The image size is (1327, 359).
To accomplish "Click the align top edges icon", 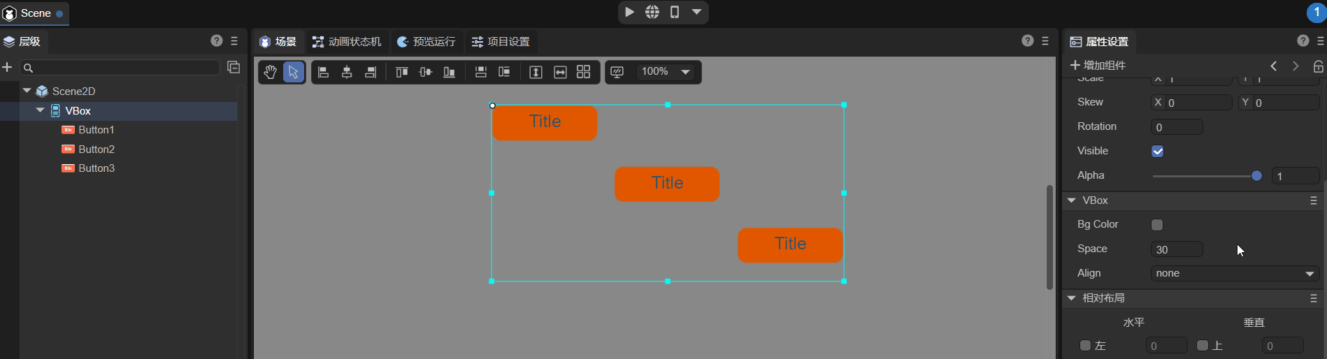I will tap(401, 72).
